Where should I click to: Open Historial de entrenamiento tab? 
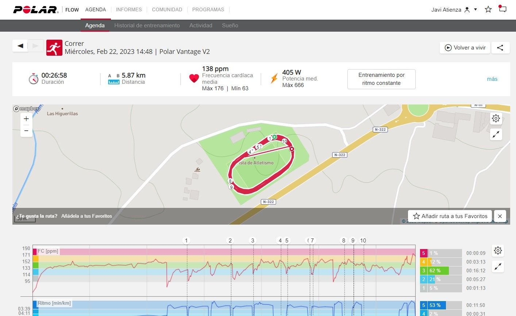point(147,25)
